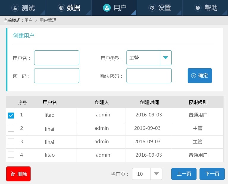Click the 用户名 input field
The image size is (228, 187).
tap(57, 58)
